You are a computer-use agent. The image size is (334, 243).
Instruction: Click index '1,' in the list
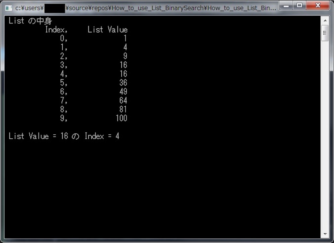(64, 47)
